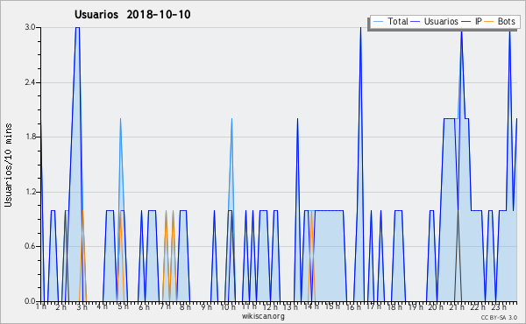The width and height of the screenshot is (526, 324).
Task: Click the '4 h' x-axis label
Action: [x=103, y=306]
